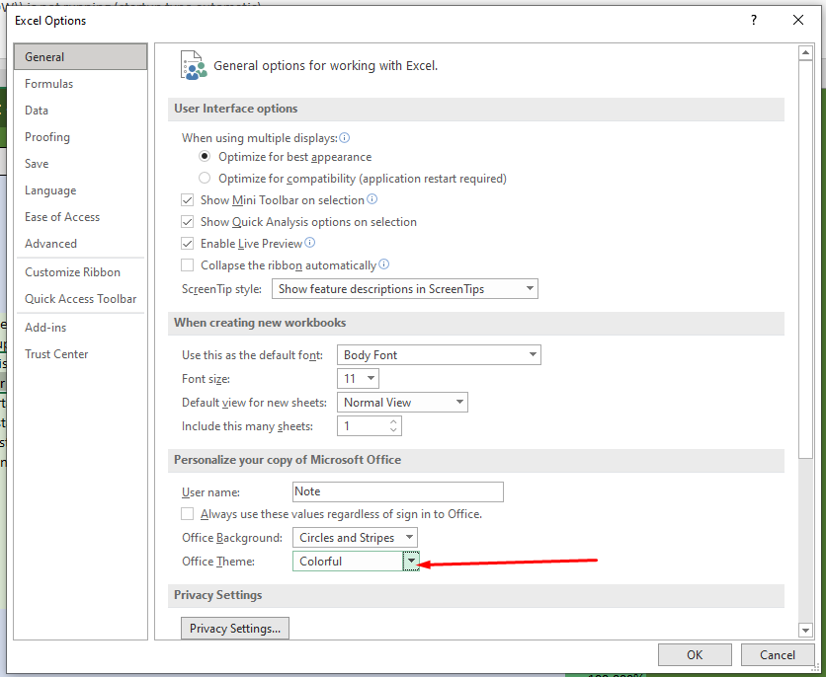The image size is (826, 677).
Task: Open the Formulas category
Action: click(81, 84)
